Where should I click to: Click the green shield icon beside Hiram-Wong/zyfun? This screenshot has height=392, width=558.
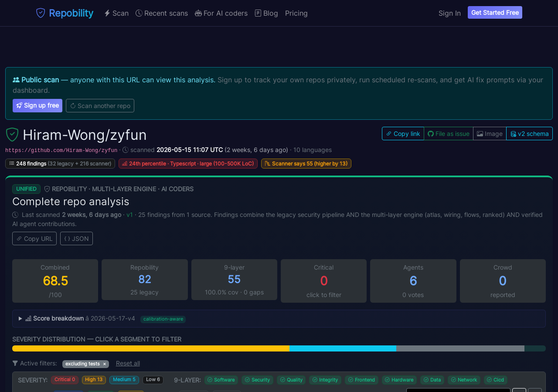pos(12,135)
